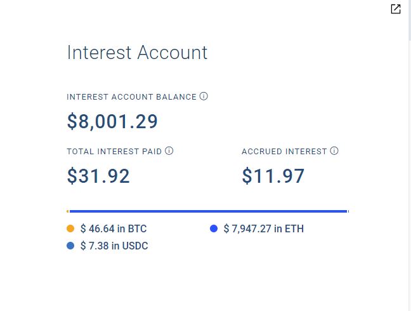Image resolution: width=411 pixels, height=311 pixels.
Task: Click the $11.97 accrued interest value
Action: (x=273, y=176)
